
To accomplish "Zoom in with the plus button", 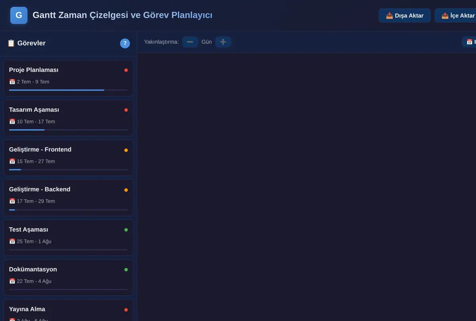I will (x=223, y=42).
